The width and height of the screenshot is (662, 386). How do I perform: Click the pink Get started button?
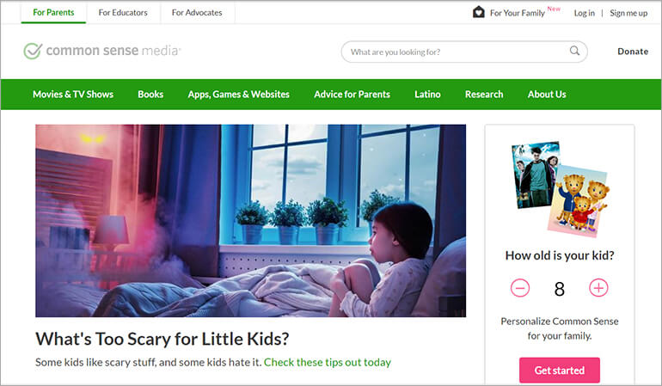tap(560, 370)
